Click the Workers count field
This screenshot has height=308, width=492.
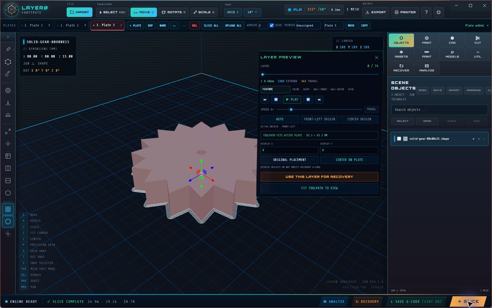[263, 26]
